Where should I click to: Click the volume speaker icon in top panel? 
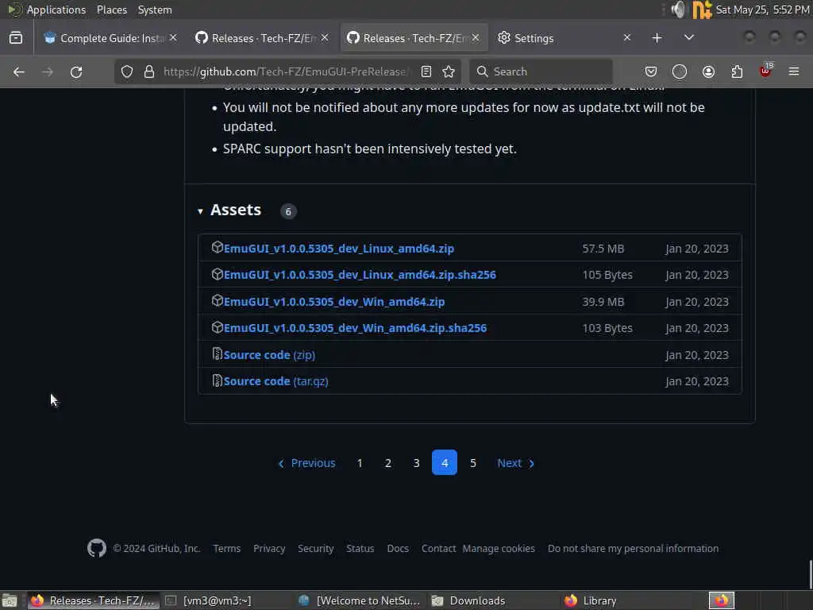click(678, 10)
